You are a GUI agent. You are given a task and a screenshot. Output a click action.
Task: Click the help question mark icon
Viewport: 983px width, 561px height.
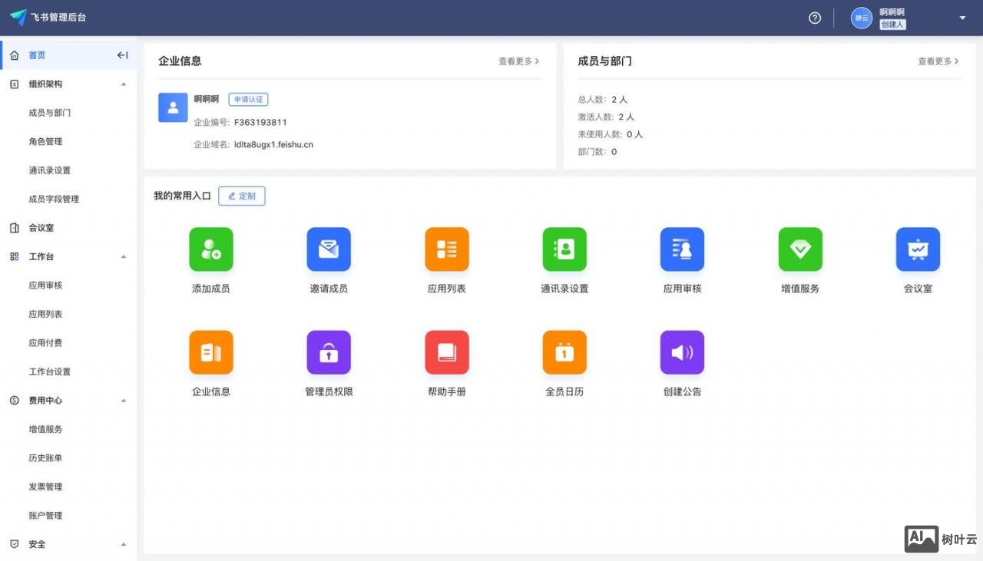pyautogui.click(x=815, y=17)
